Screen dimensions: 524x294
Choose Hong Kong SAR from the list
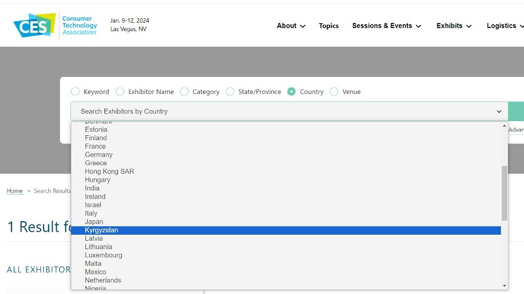[286, 171]
